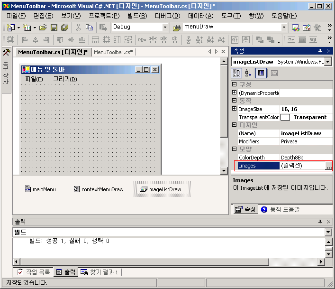
Task: Toggle Alphabetic sort in properties panel
Action: 248,73
